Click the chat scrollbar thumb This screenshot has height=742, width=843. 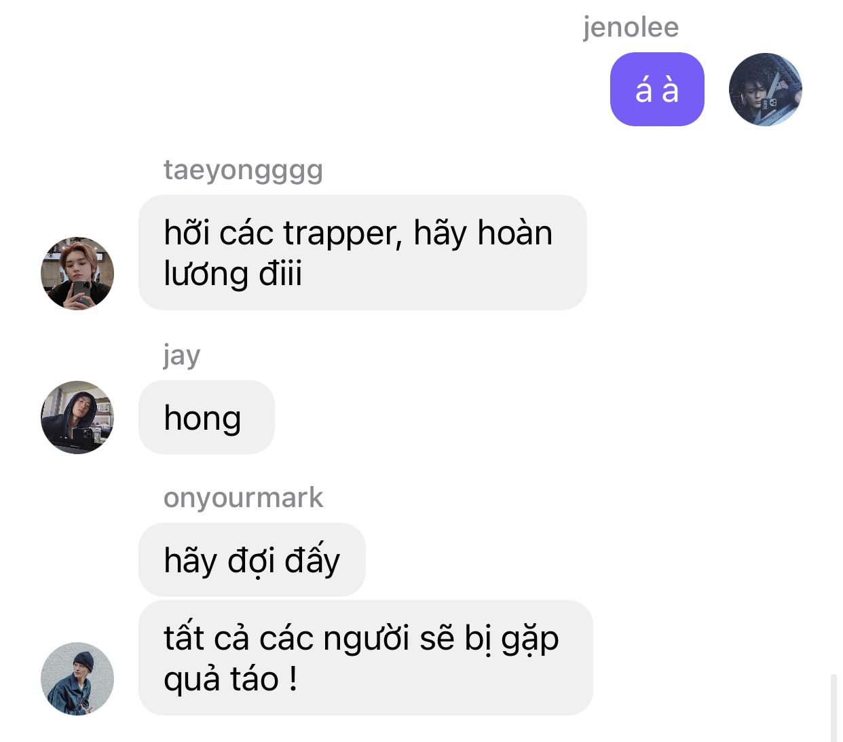(833, 707)
